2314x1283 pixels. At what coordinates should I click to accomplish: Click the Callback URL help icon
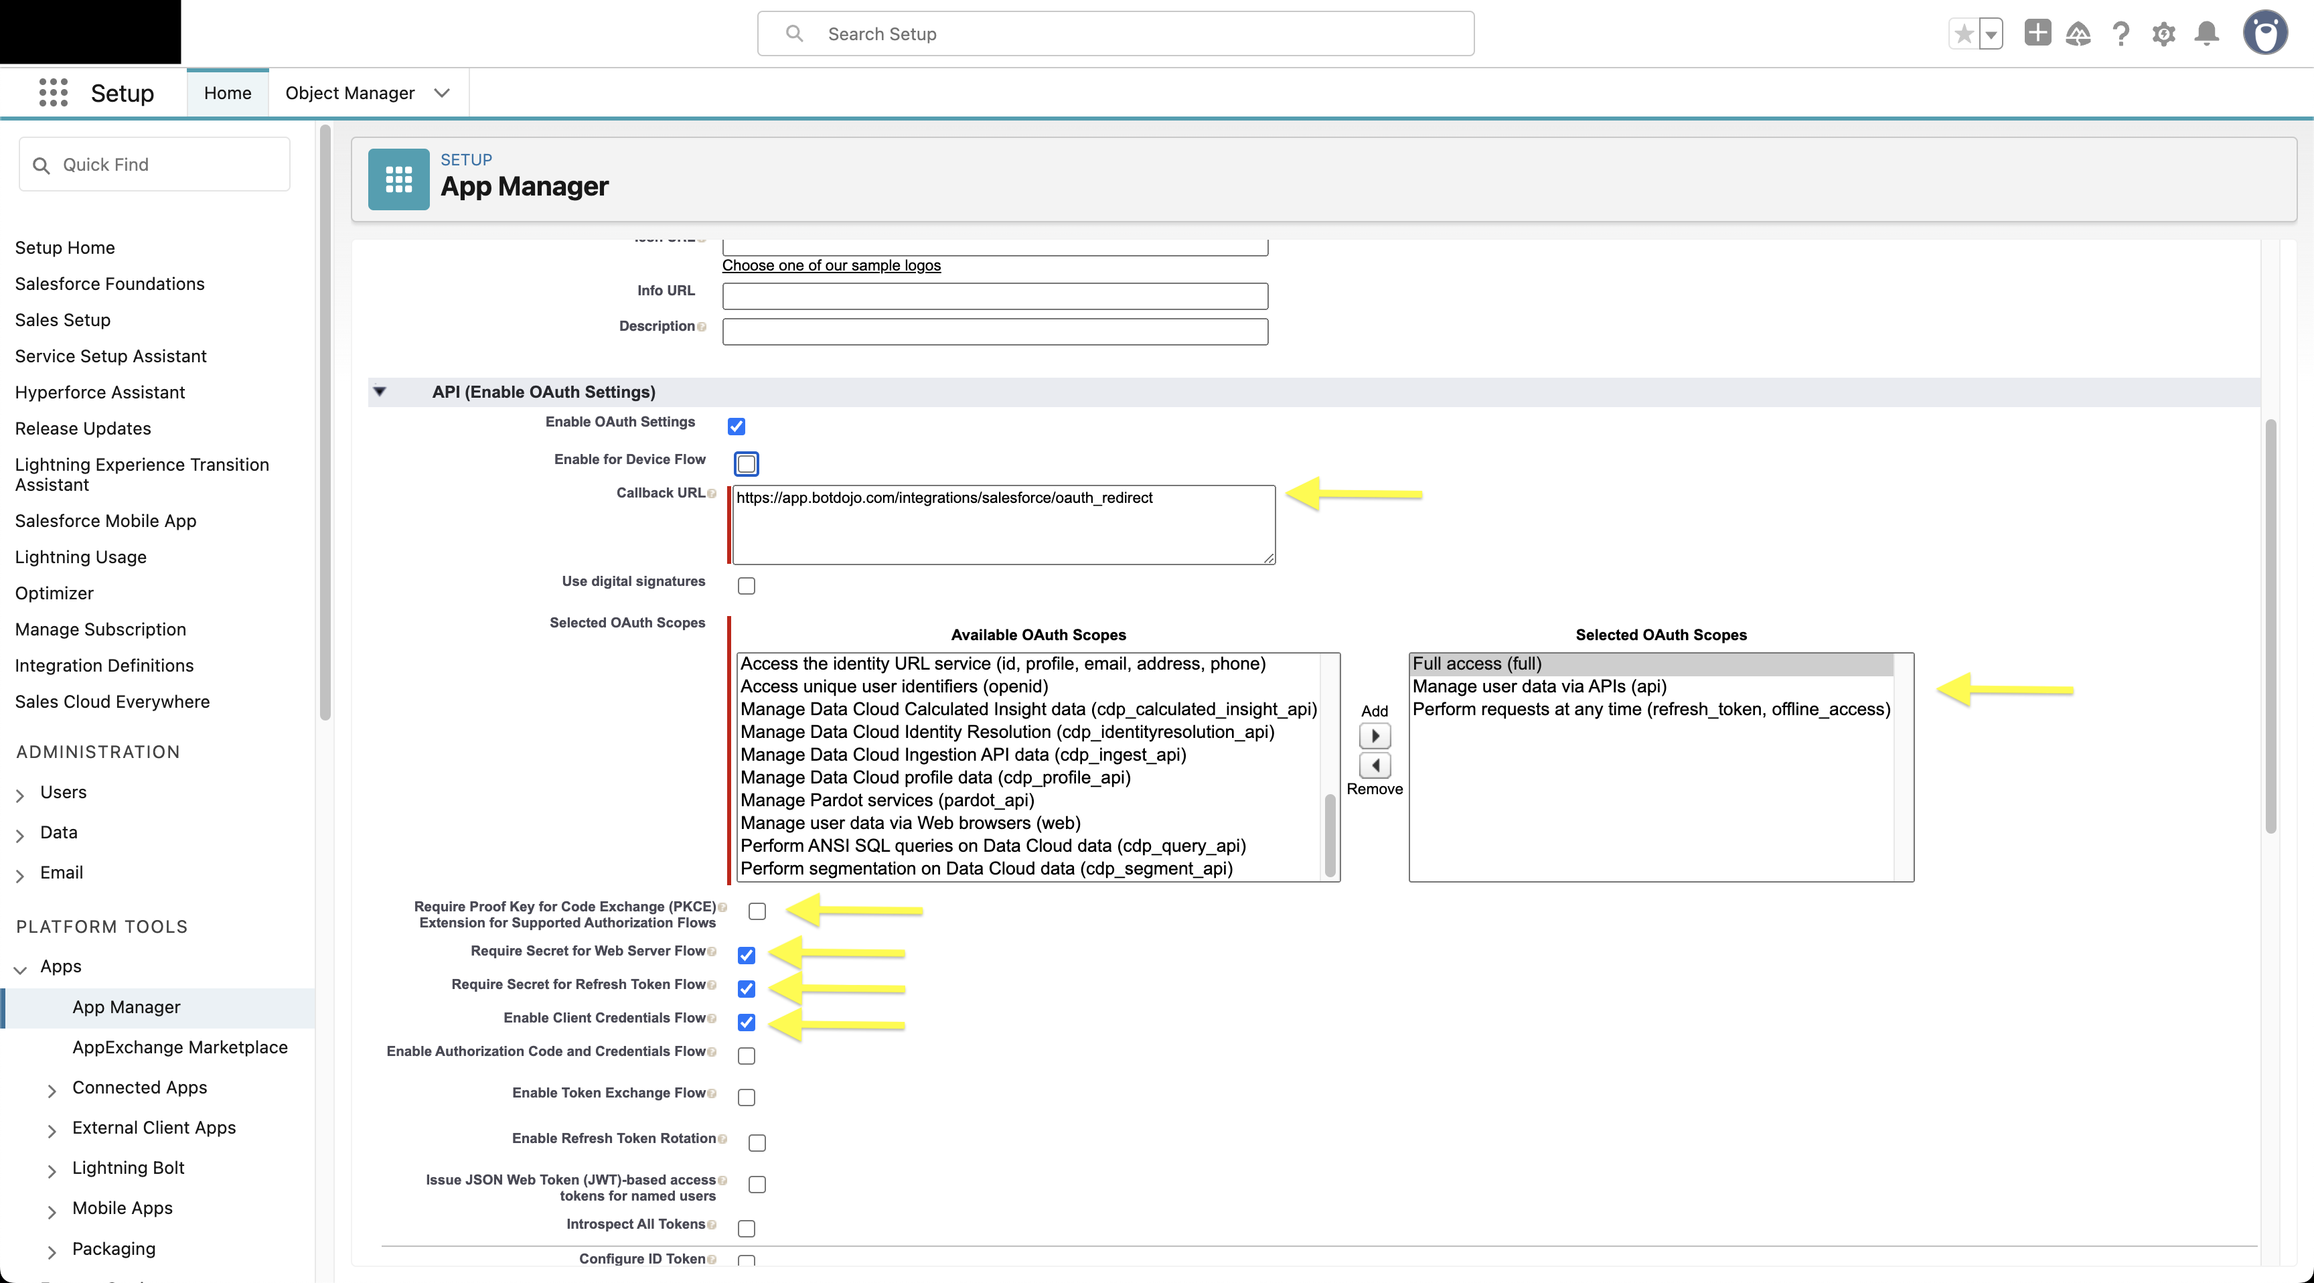[x=712, y=494]
